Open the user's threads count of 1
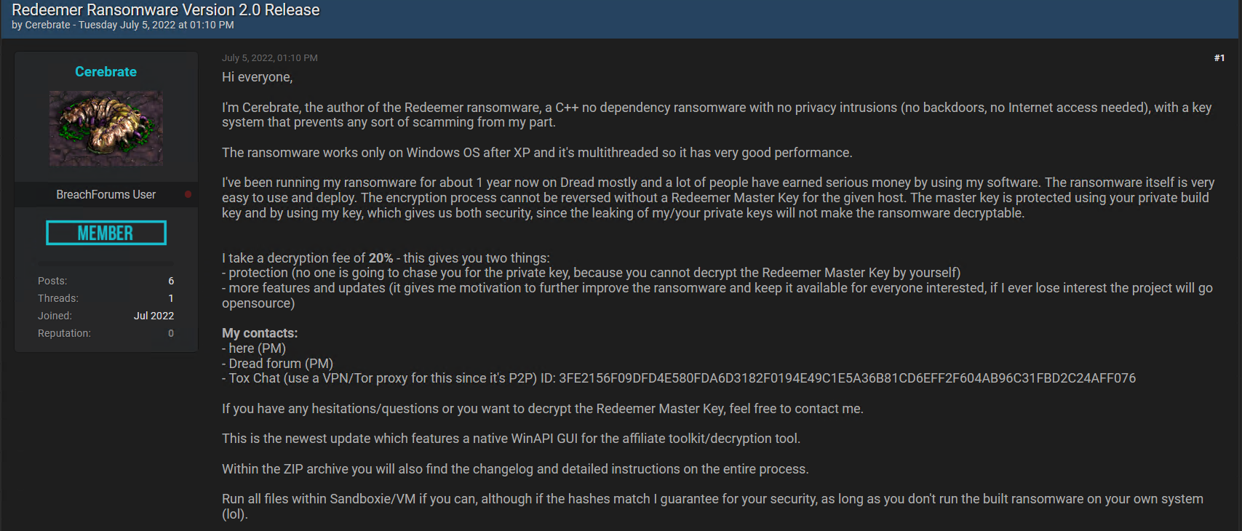 (171, 298)
